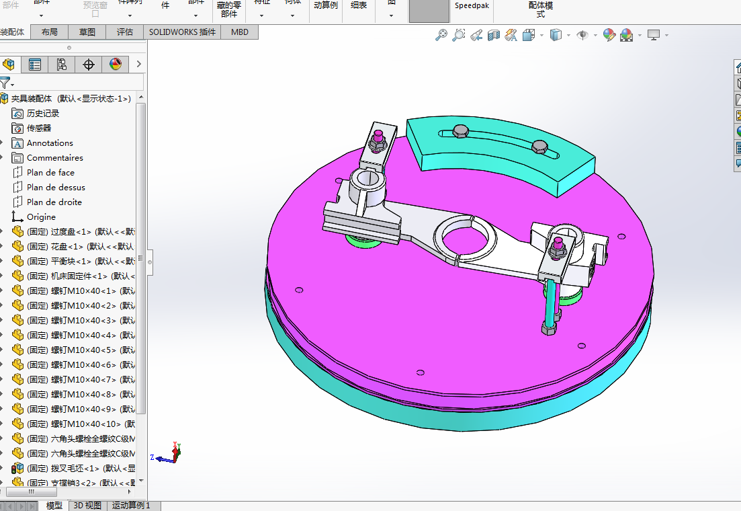Open the View Orientation dropdown arrow

tap(541, 36)
